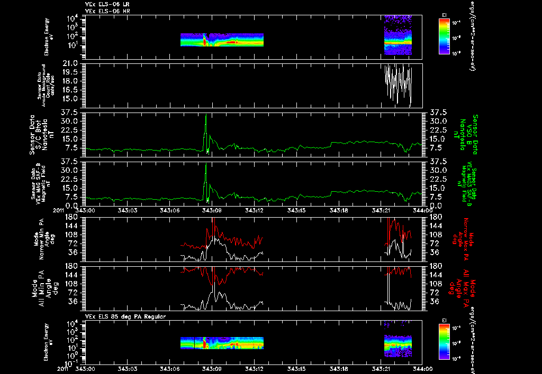This screenshot has width=542, height=374.
Task: Click the "VEx ELS-06 LR" title text
Action: (107, 4)
